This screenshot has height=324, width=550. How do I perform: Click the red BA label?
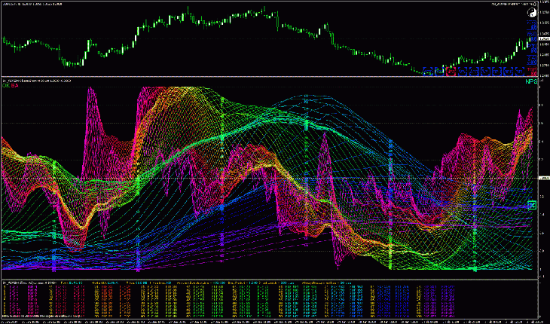(x=15, y=85)
